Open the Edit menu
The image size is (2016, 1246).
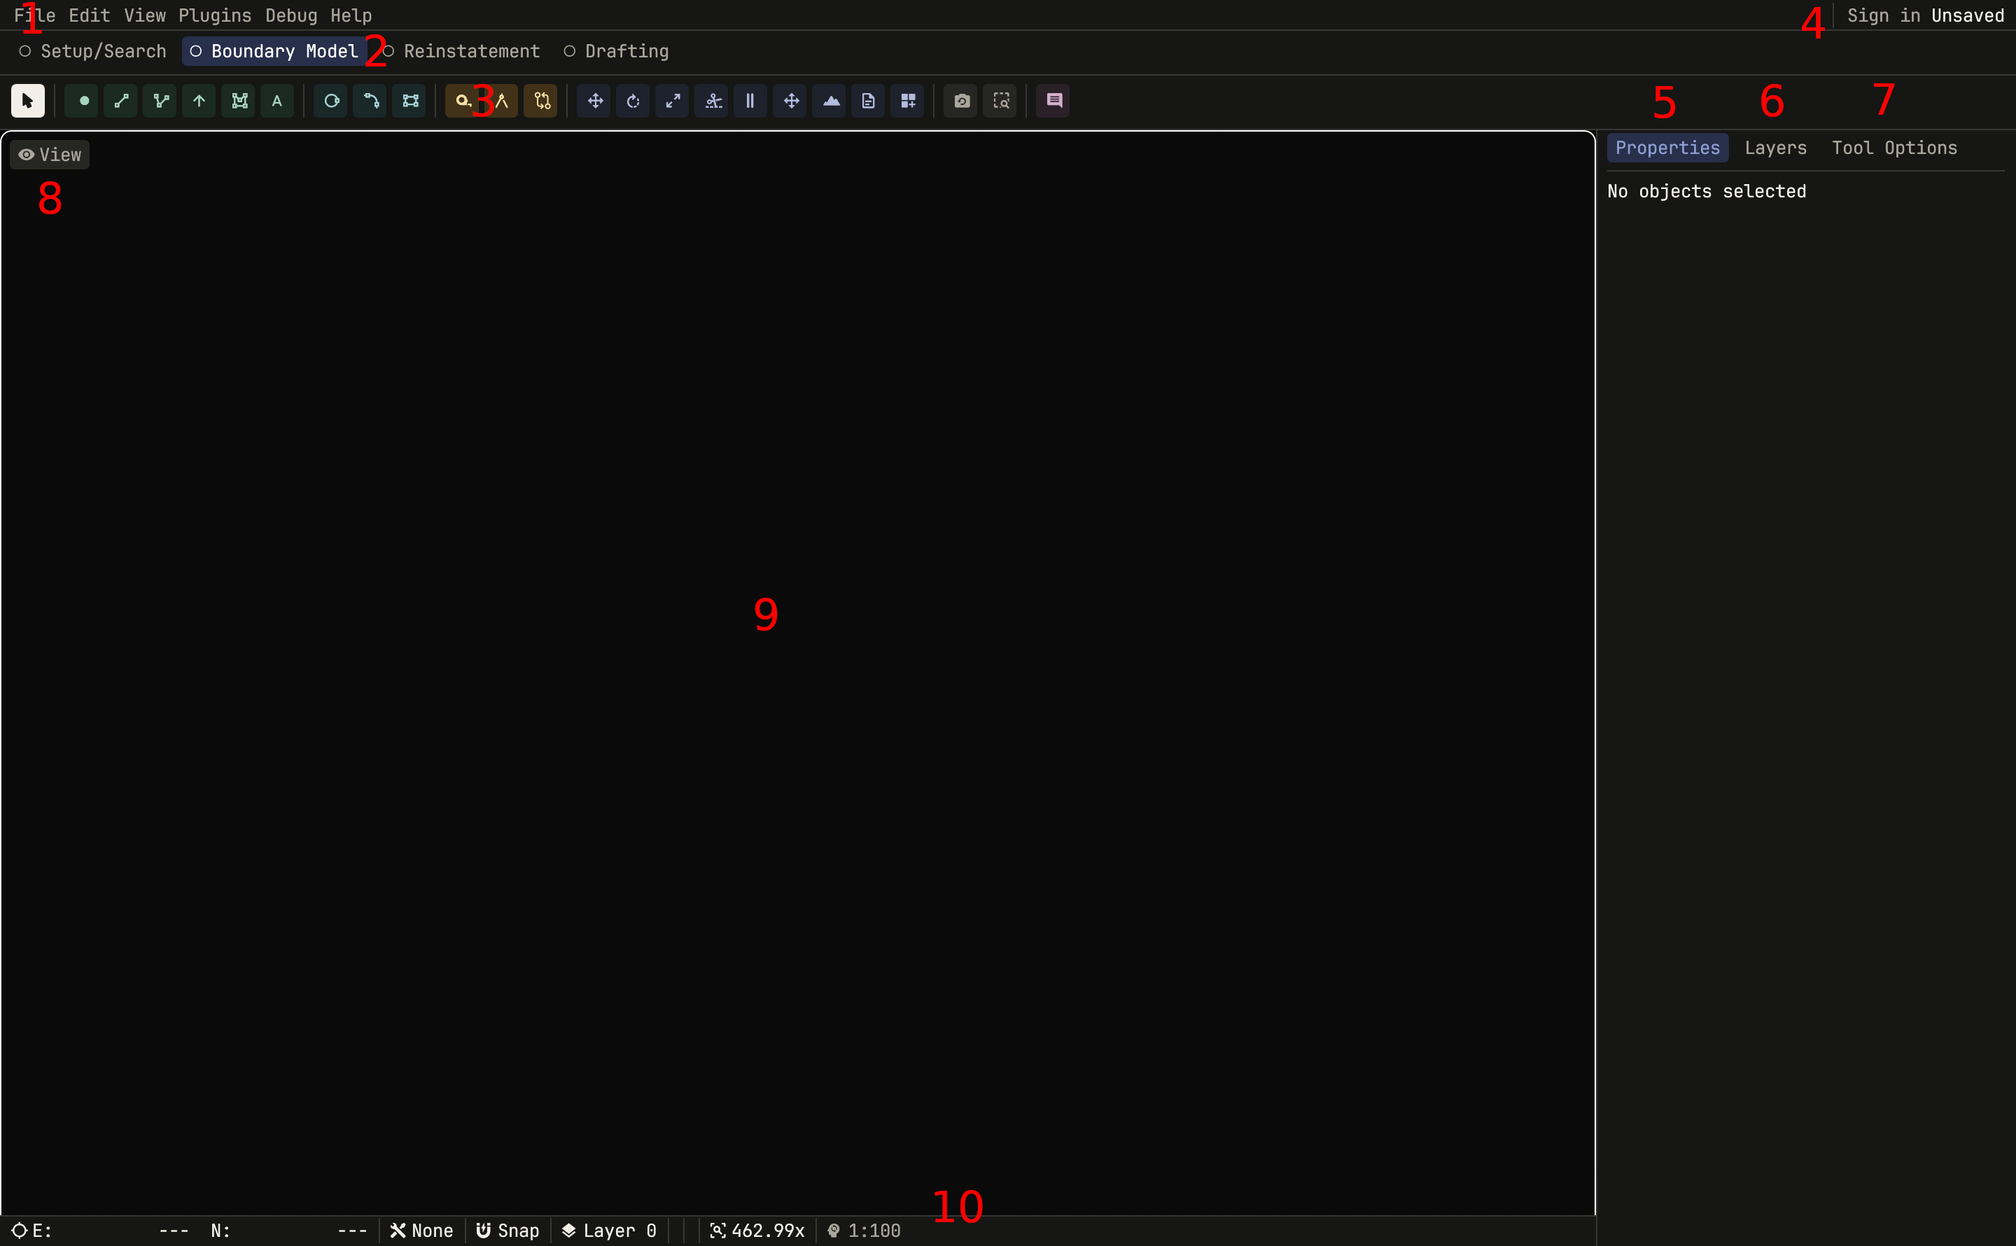(89, 15)
